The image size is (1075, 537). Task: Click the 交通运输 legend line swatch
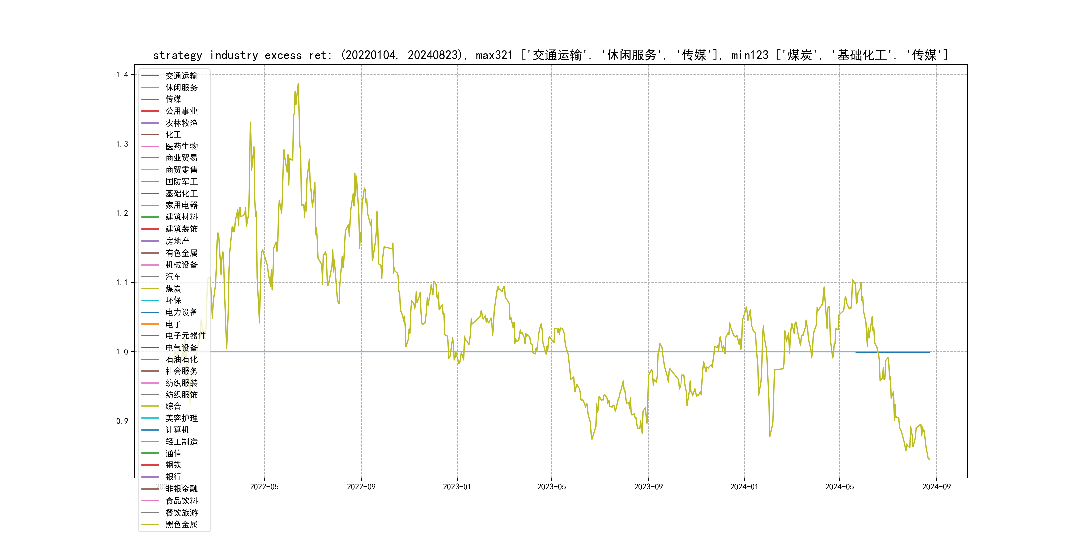(x=150, y=76)
